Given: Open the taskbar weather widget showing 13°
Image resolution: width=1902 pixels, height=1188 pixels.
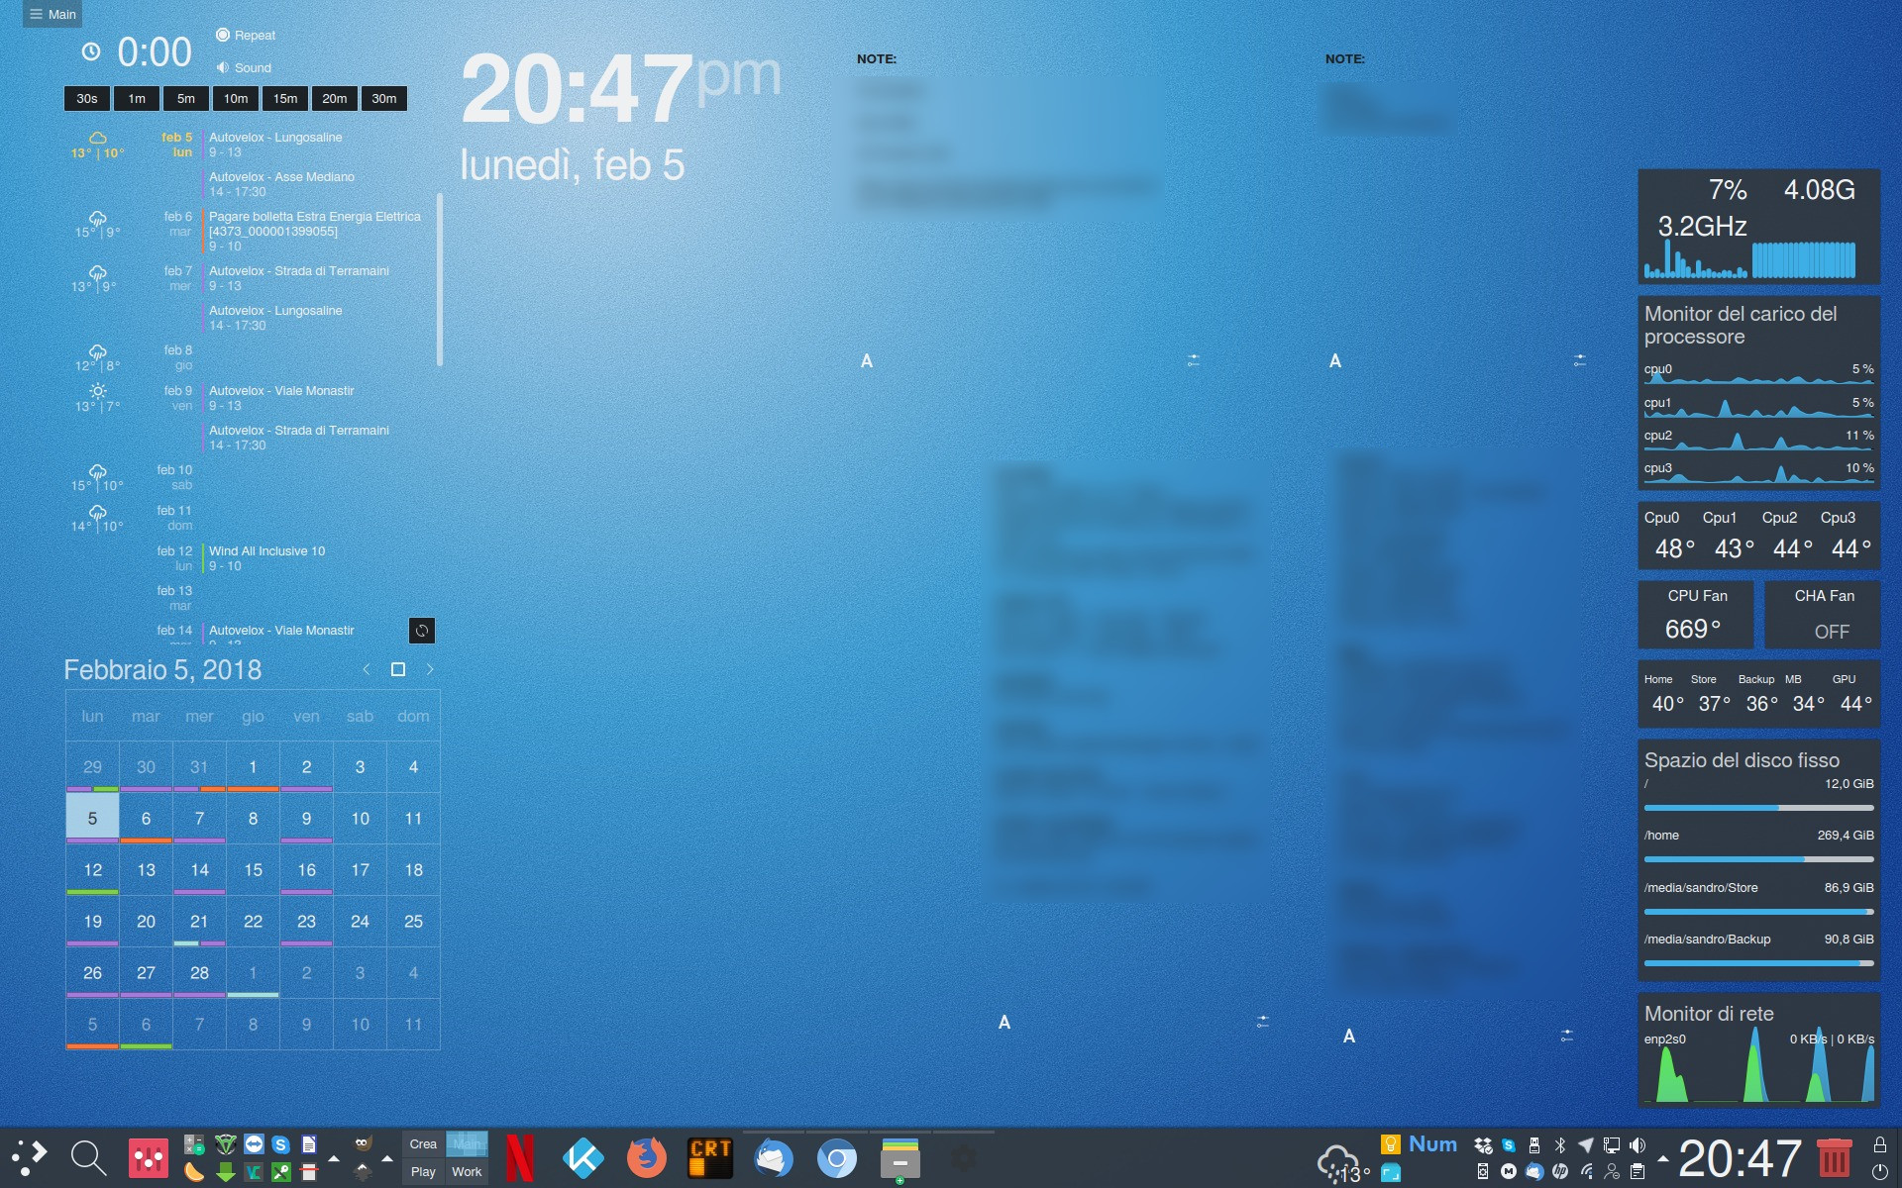Looking at the screenshot, I should pyautogui.click(x=1343, y=1164).
